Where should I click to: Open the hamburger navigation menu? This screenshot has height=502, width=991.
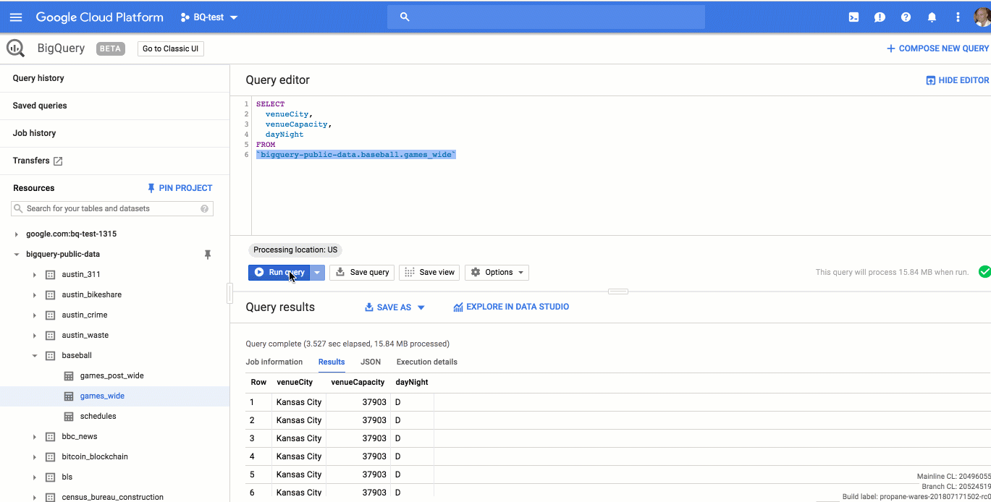tap(16, 17)
